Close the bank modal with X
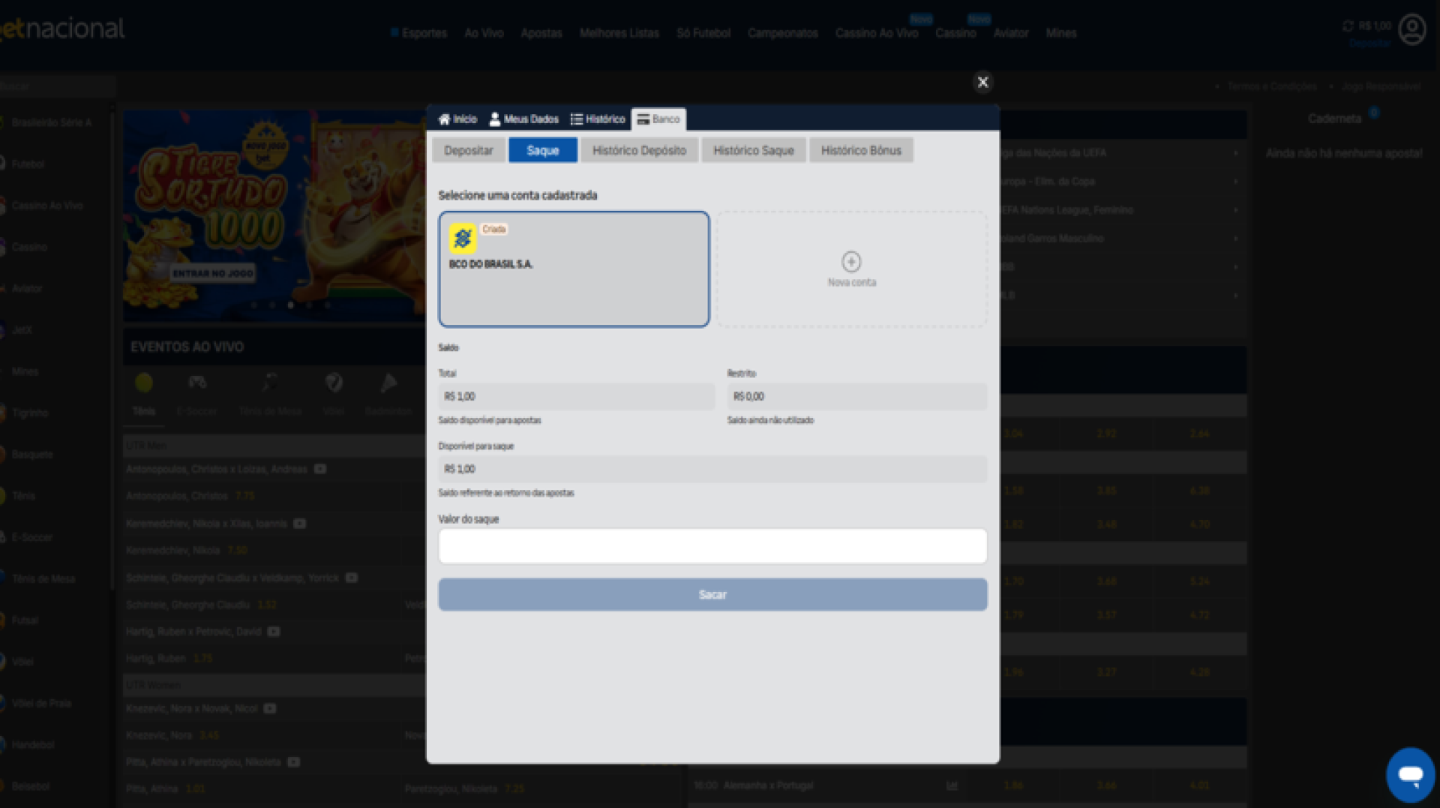1440x808 pixels. pyautogui.click(x=982, y=82)
